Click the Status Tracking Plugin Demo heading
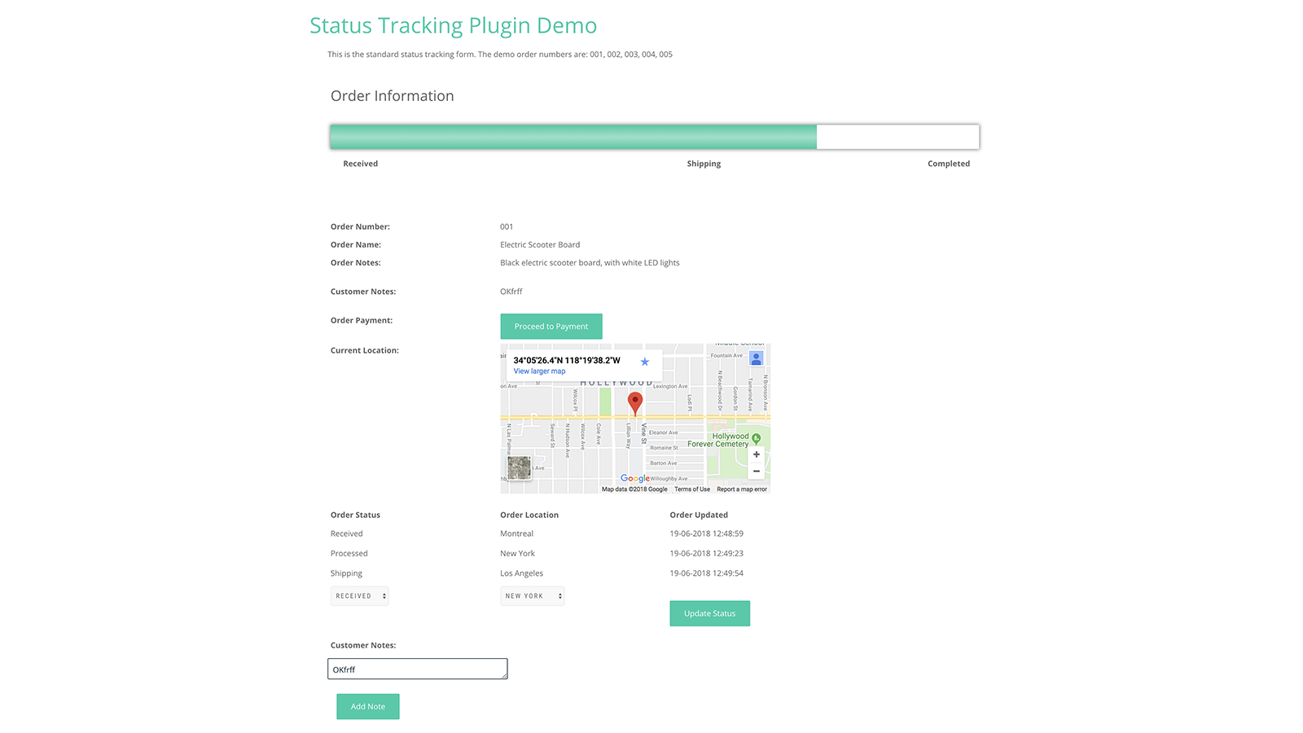The height and width of the screenshot is (733, 1303). pyautogui.click(x=454, y=25)
